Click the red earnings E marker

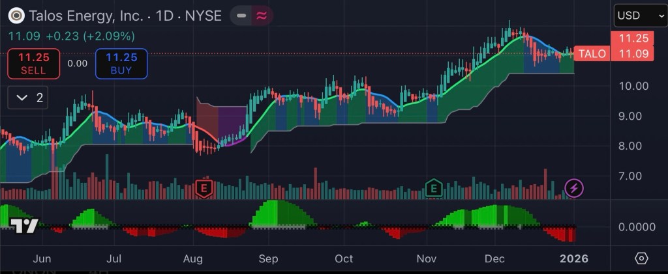pyautogui.click(x=204, y=189)
